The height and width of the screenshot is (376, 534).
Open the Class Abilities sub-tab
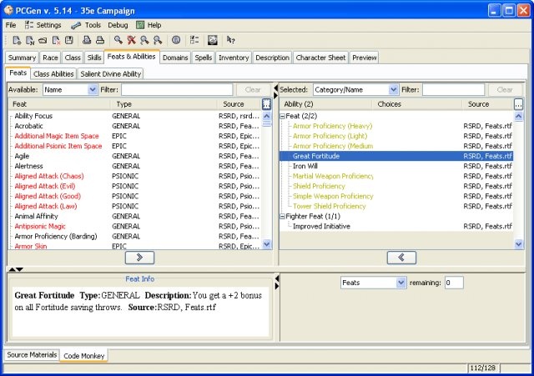pos(53,73)
